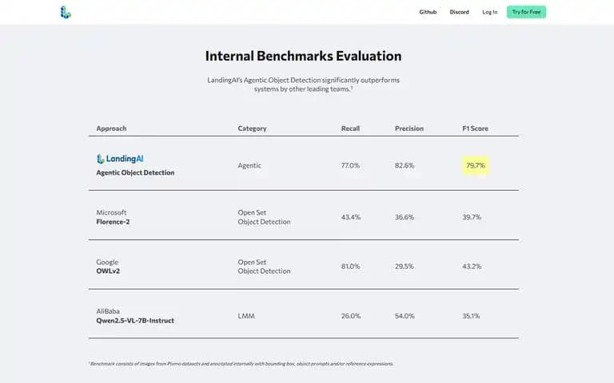Select the Category column header
Image resolution: width=614 pixels, height=383 pixels.
click(x=252, y=128)
